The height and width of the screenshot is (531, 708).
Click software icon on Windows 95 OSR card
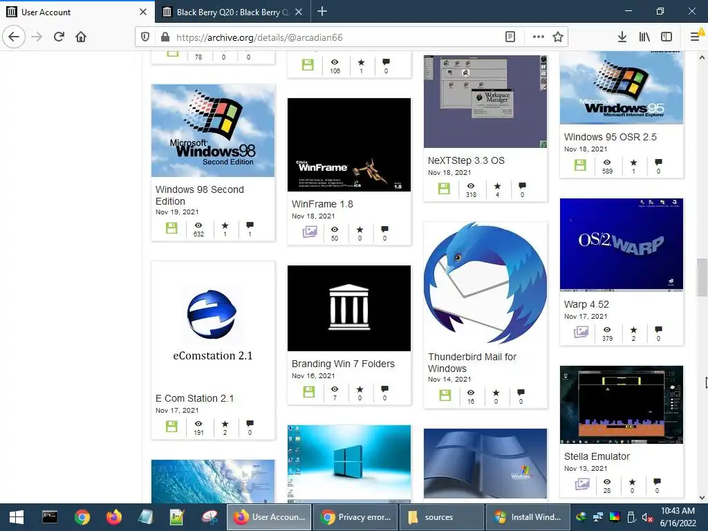[580, 165]
